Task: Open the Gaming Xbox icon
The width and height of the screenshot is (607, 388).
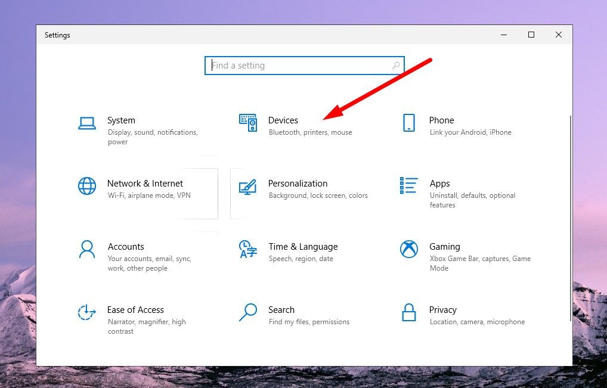Action: 408,250
